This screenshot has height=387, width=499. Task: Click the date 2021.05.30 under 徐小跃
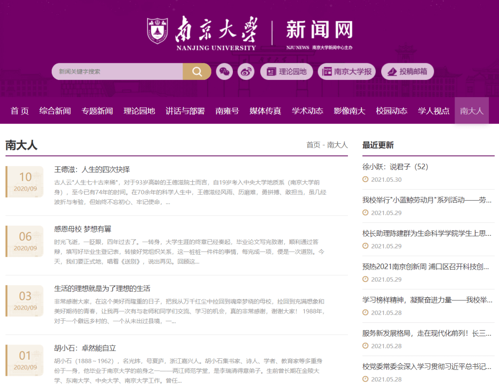tap(386, 180)
